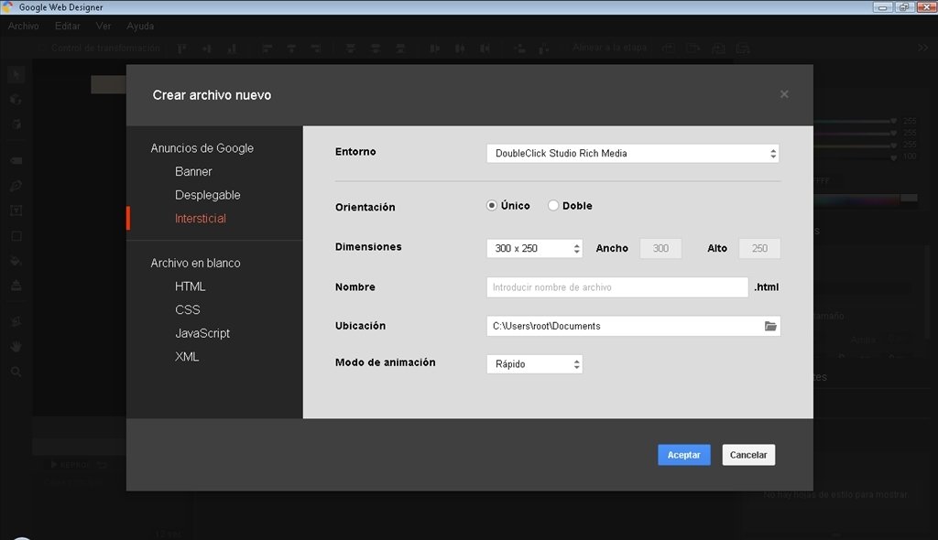Open the Ver menu
The height and width of the screenshot is (540, 938).
(x=104, y=26)
